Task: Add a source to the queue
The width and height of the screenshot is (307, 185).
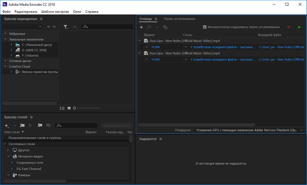Action: (142, 27)
